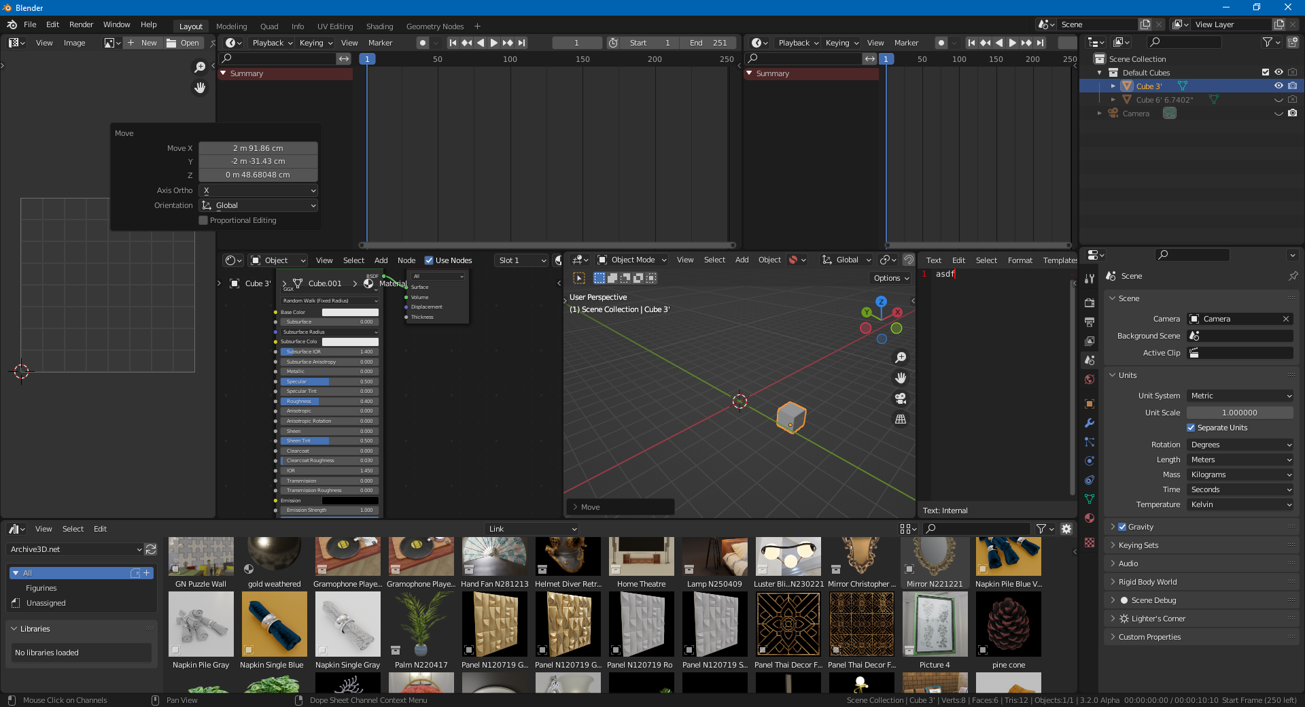This screenshot has height=707, width=1305.
Task: Refresh the Archive3D.net asset library
Action: click(x=151, y=549)
